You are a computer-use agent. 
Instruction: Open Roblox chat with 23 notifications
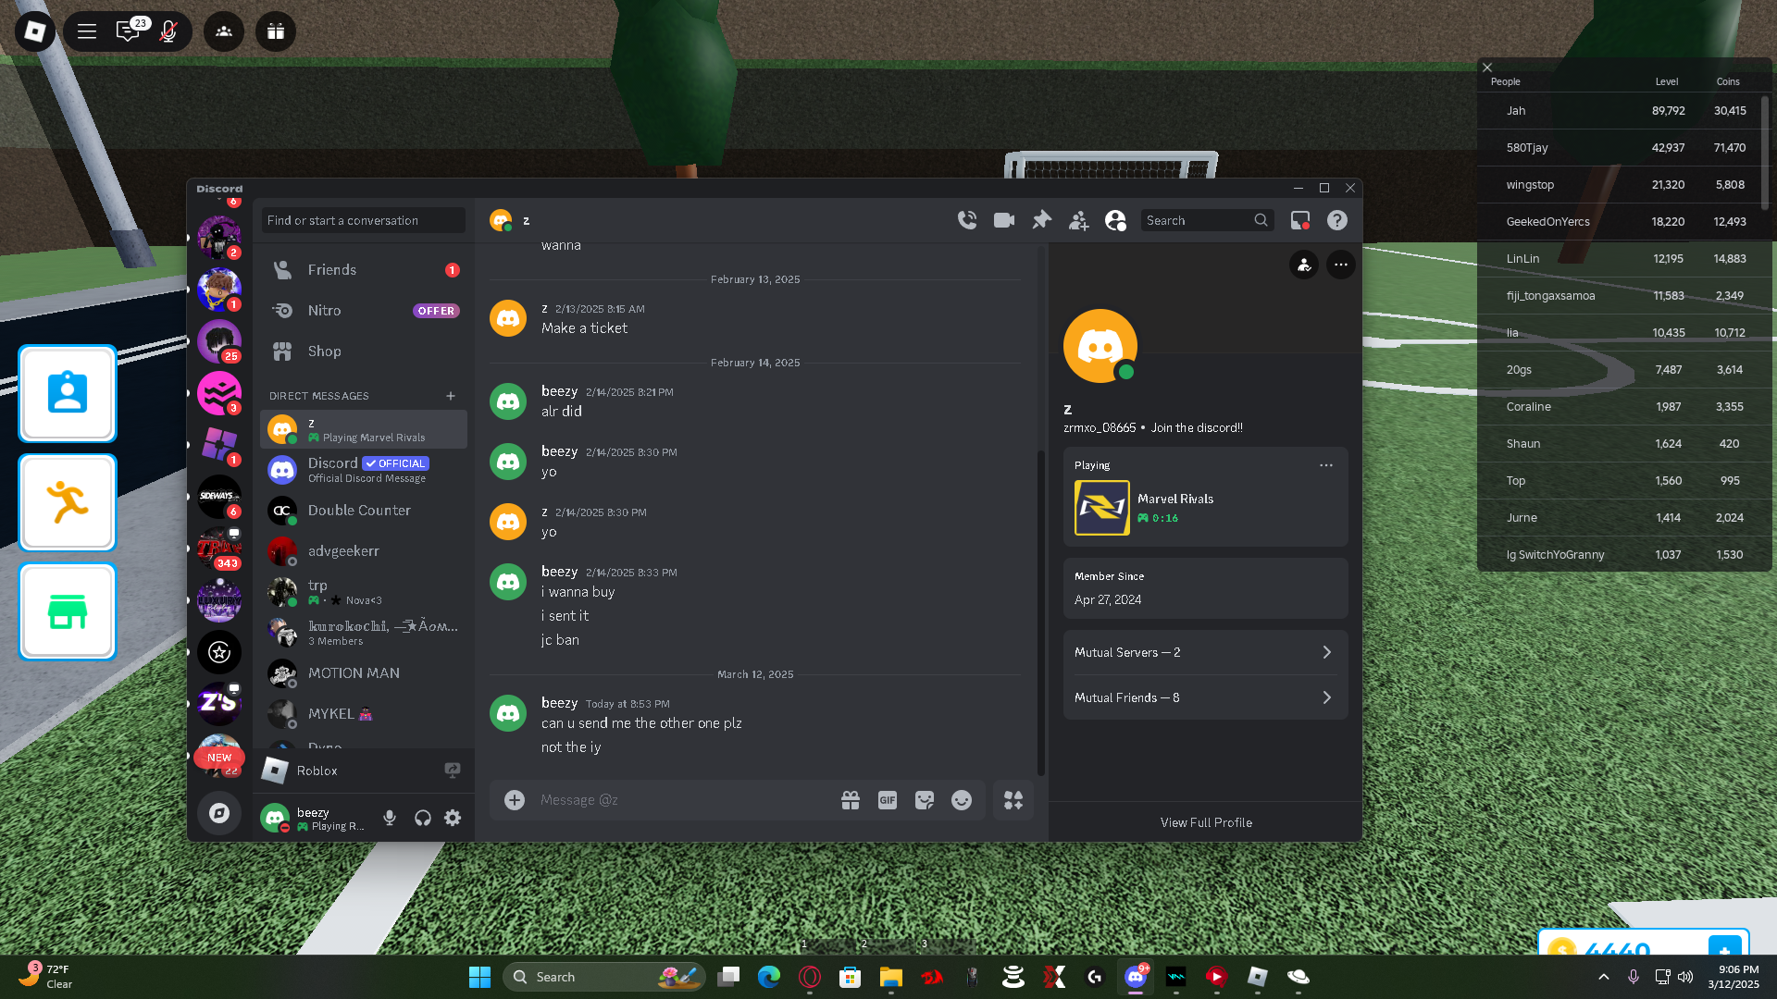[130, 31]
